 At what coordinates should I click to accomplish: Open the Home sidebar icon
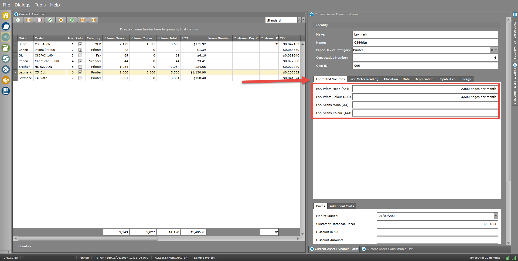[6, 16]
